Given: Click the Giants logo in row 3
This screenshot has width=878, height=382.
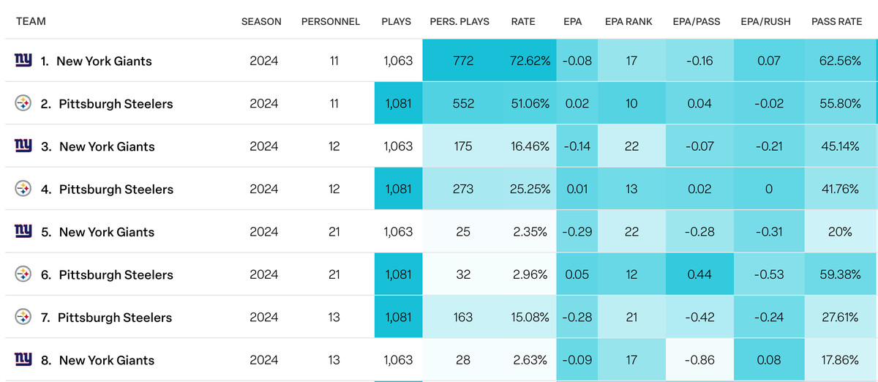Looking at the screenshot, I should 23,146.
